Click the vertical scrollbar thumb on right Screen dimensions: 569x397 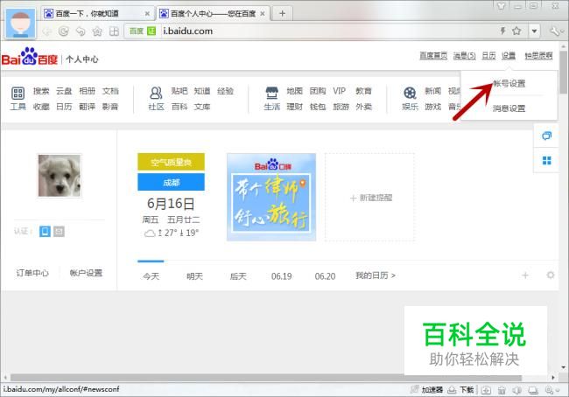(x=563, y=72)
